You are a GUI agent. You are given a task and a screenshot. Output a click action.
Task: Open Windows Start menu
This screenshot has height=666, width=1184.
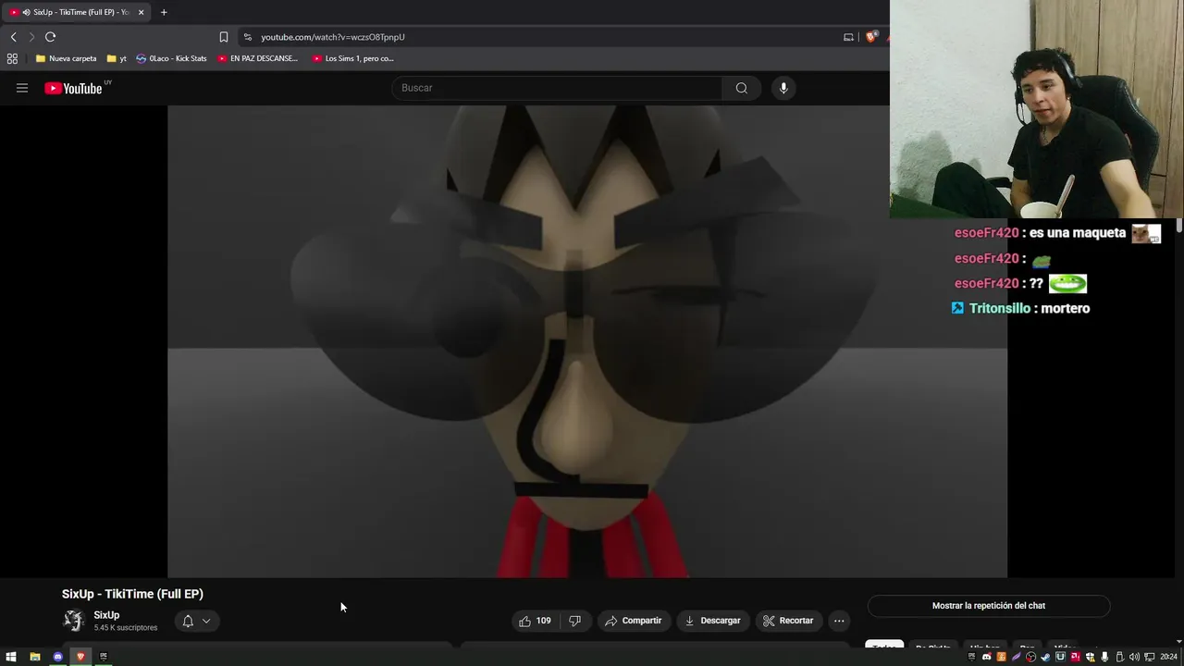point(11,657)
